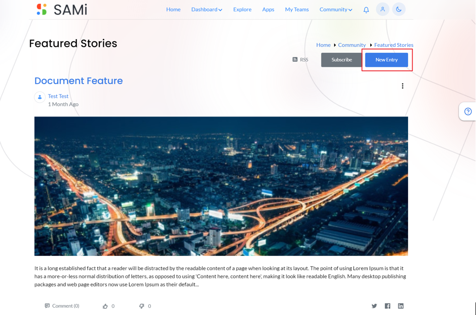Image resolution: width=476 pixels, height=315 pixels.
Task: Click the Subscribe button
Action: coord(342,60)
